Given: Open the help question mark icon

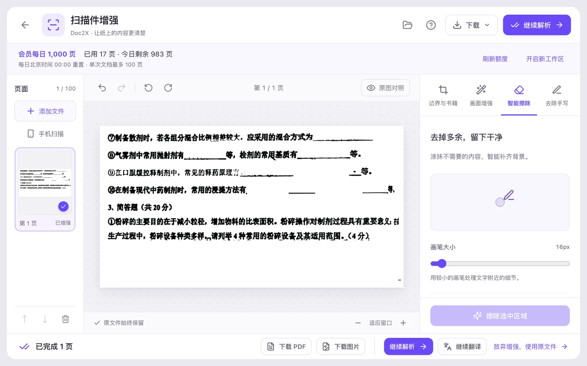Looking at the screenshot, I should 431,25.
